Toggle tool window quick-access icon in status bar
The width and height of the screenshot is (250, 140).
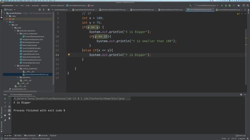[2, 138]
